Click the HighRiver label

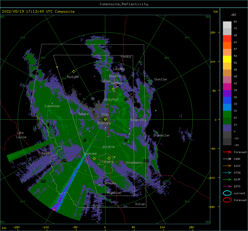(114, 193)
